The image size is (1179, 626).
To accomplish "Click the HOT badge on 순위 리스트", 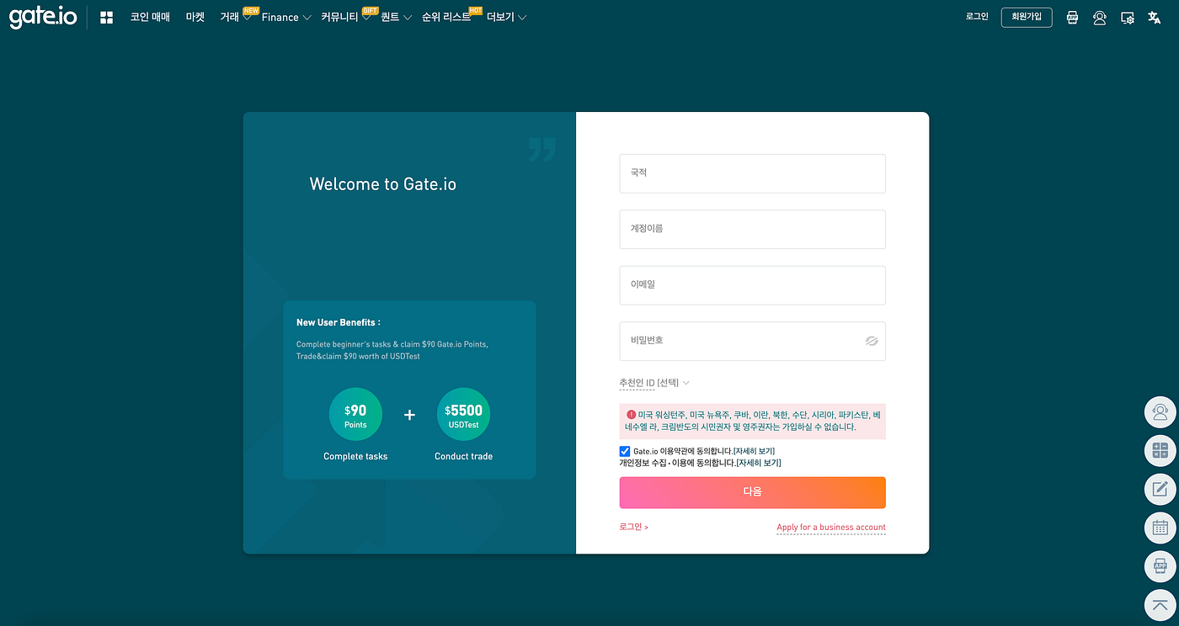I will [x=475, y=11].
